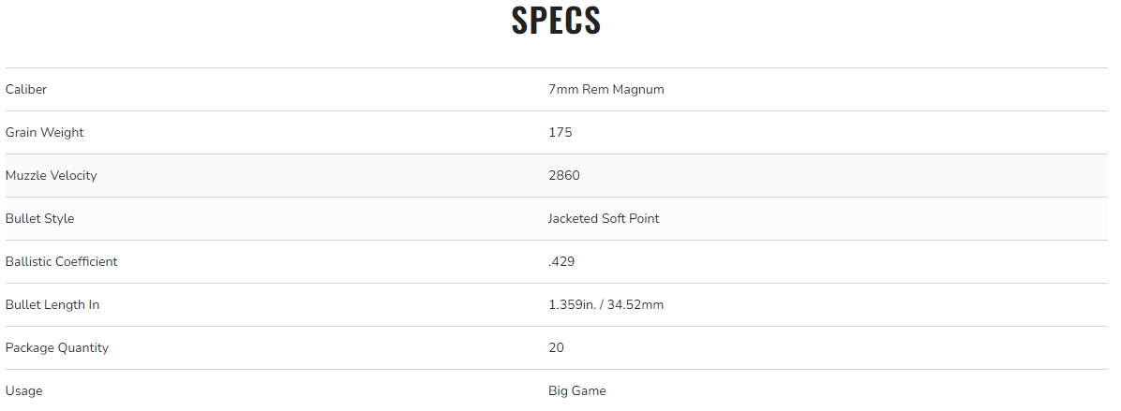
Task: Click the Muzzle Velocity label
Action: tap(51, 176)
